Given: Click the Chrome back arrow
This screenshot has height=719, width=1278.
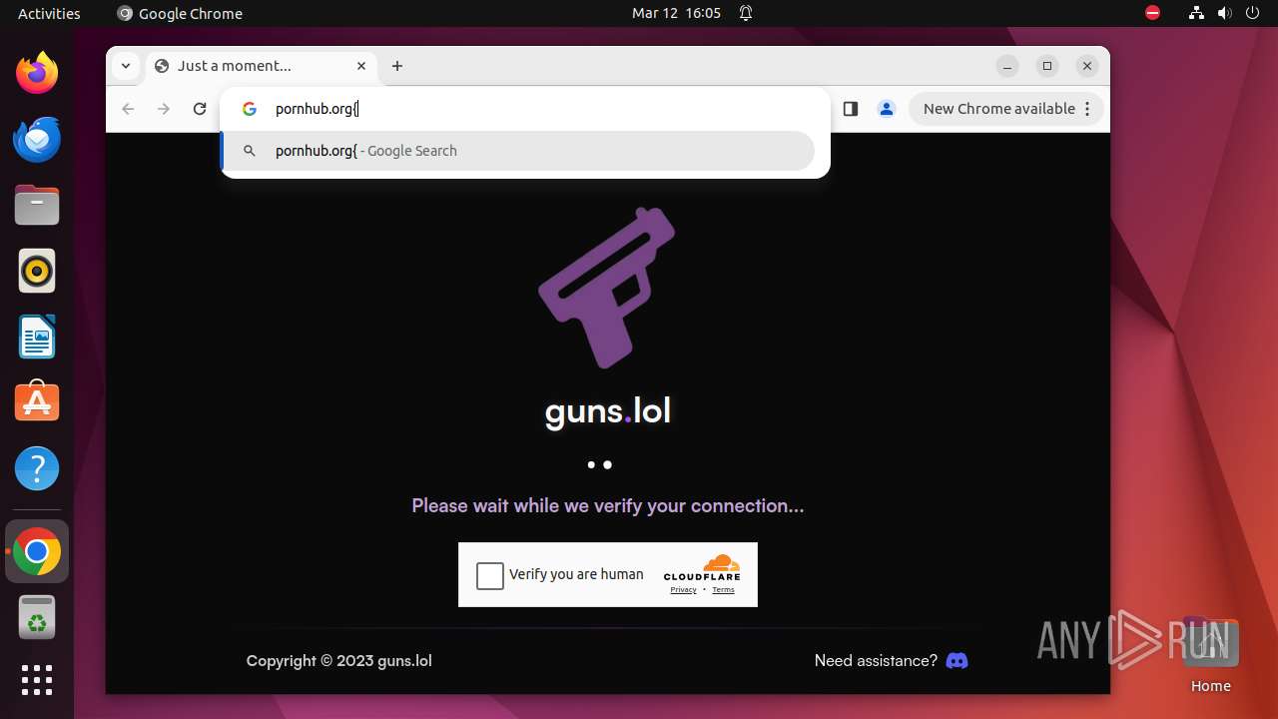Looking at the screenshot, I should (128, 109).
